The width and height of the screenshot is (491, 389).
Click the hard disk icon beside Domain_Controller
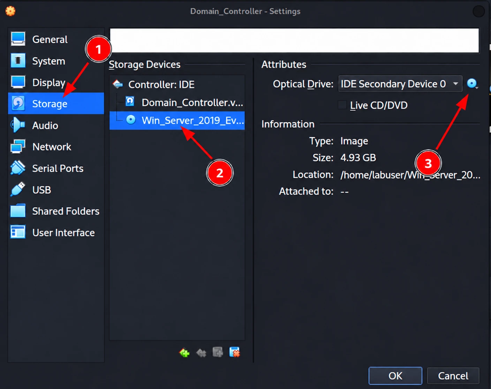pos(130,101)
